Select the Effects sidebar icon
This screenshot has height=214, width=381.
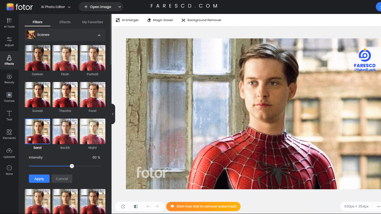click(9, 60)
